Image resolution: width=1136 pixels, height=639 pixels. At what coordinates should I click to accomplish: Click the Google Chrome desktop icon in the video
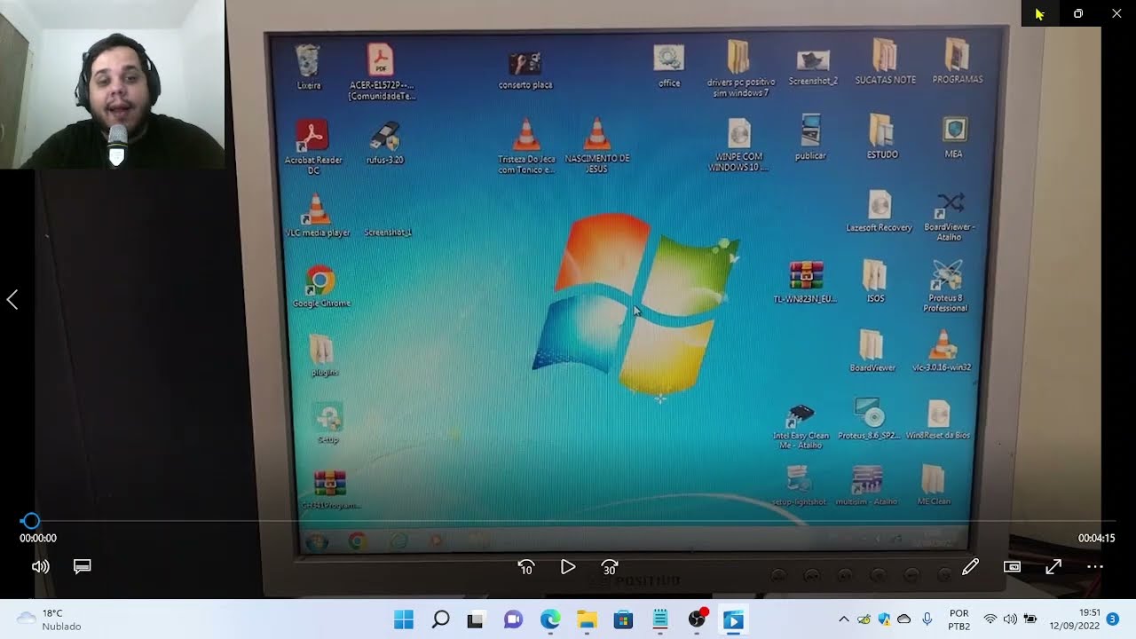pyautogui.click(x=321, y=287)
